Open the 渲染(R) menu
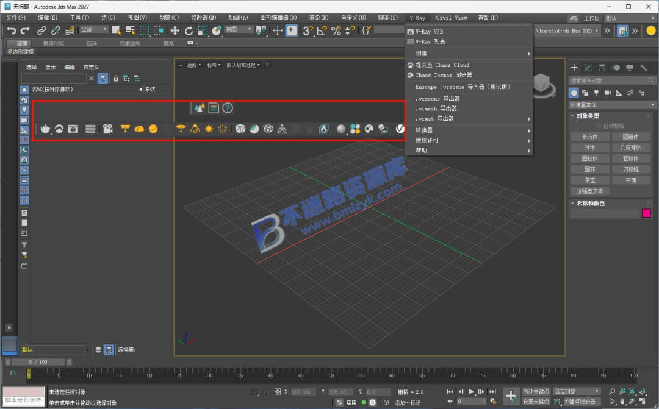The image size is (659, 409). [x=319, y=18]
